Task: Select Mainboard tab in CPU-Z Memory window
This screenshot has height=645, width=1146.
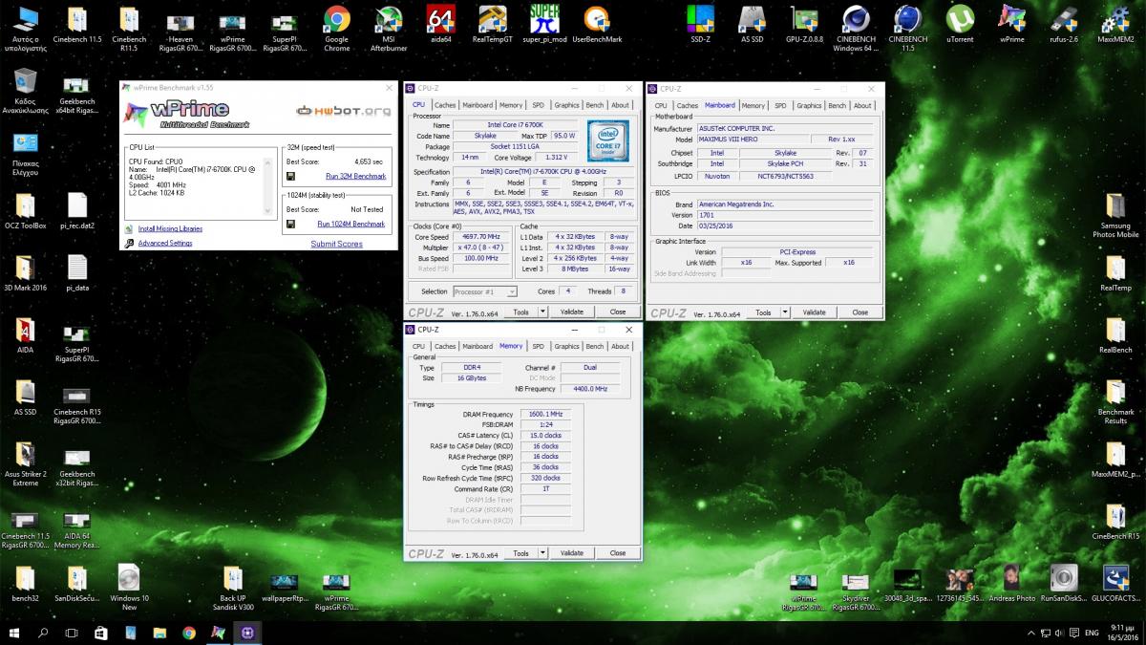Action: pyautogui.click(x=477, y=346)
